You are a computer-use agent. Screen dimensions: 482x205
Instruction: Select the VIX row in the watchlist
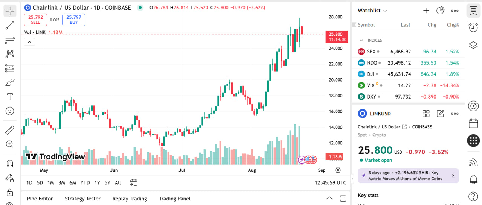pyautogui.click(x=409, y=85)
